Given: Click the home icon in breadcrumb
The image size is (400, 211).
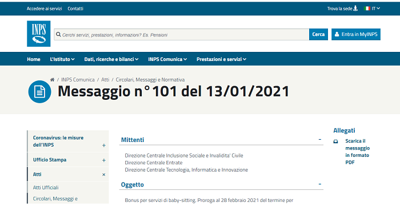Looking at the screenshot, I should click(53, 80).
